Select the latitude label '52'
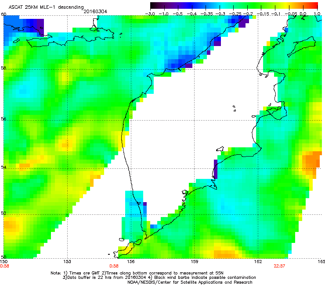This screenshot has height=285, width=325. [x=4, y=213]
